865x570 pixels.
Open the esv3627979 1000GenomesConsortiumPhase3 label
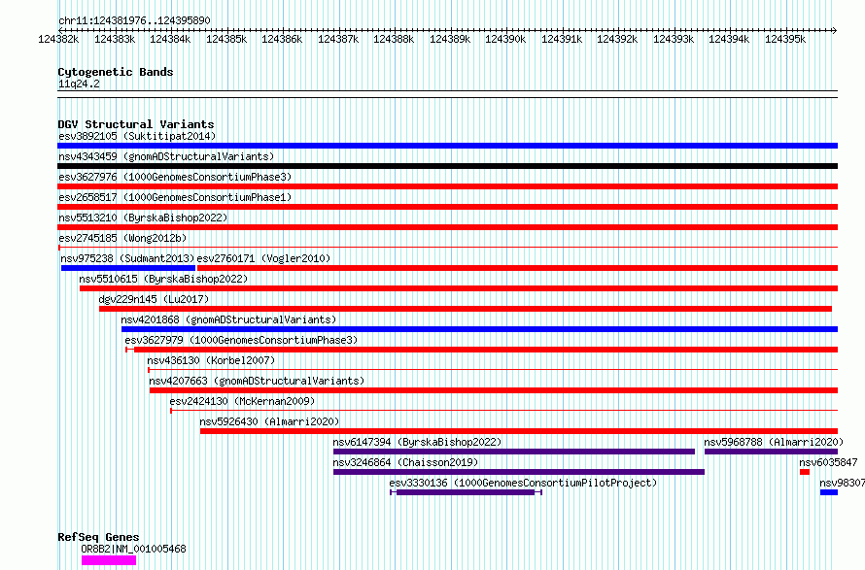tap(241, 340)
